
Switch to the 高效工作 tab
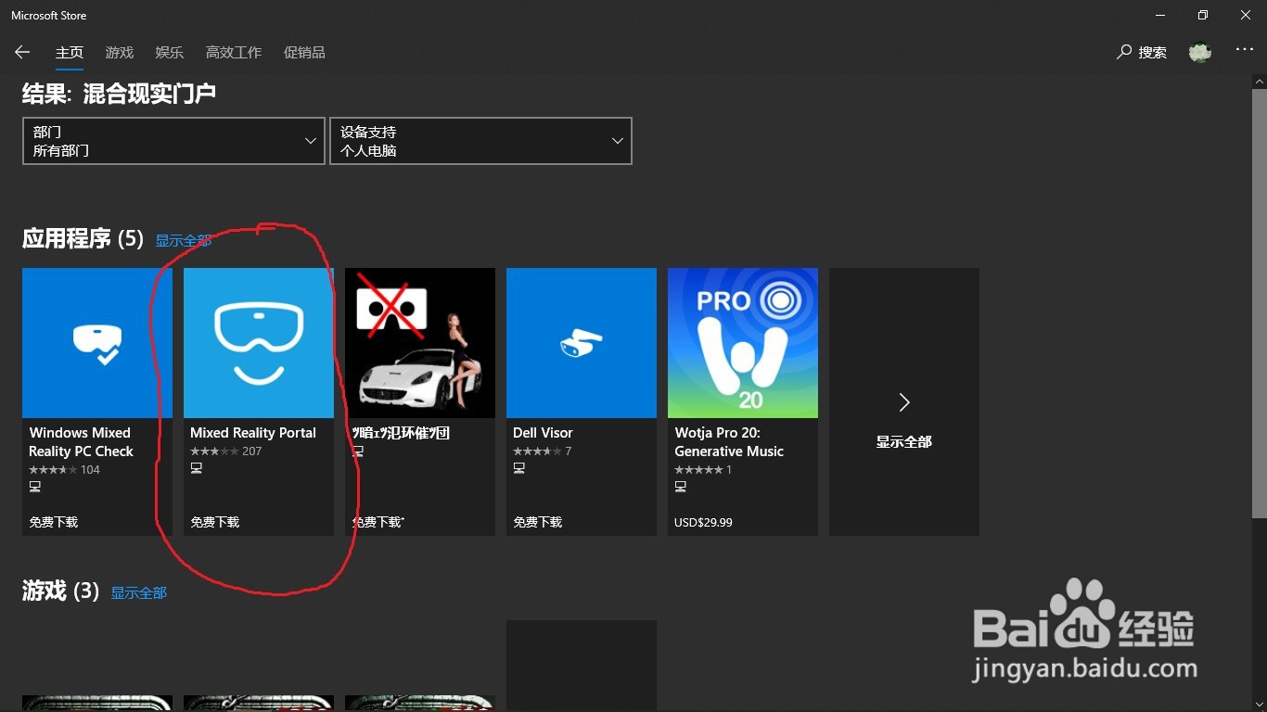[234, 53]
